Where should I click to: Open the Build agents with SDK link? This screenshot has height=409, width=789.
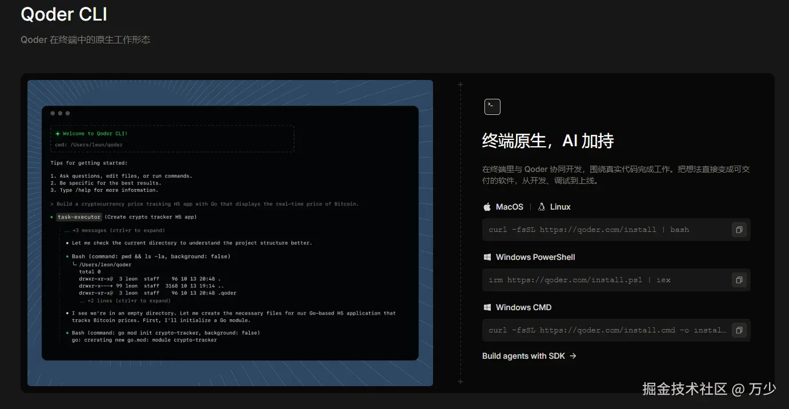(x=529, y=356)
